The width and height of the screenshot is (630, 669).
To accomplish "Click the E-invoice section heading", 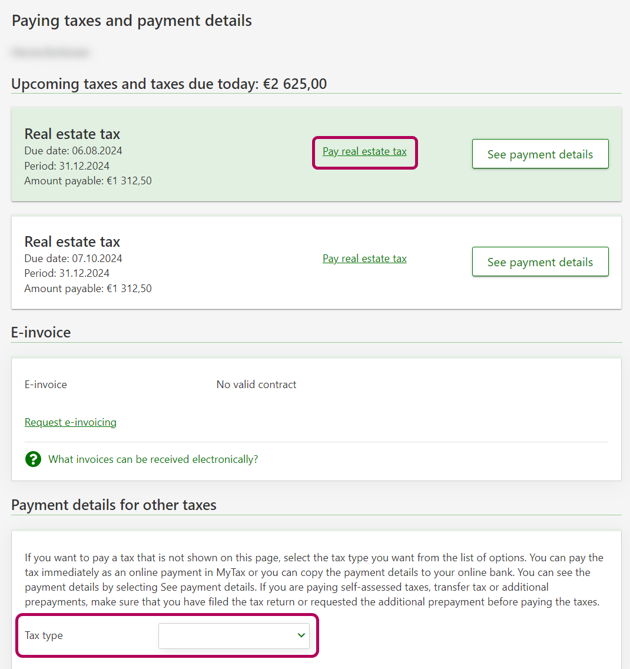I will point(41,333).
